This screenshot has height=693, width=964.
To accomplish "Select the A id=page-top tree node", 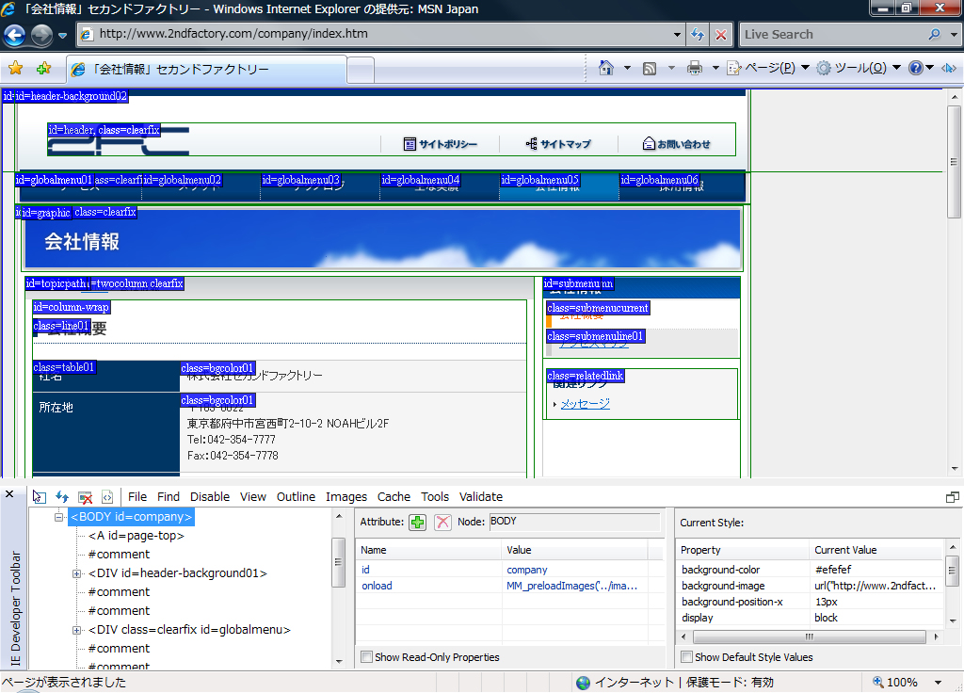I will [136, 536].
